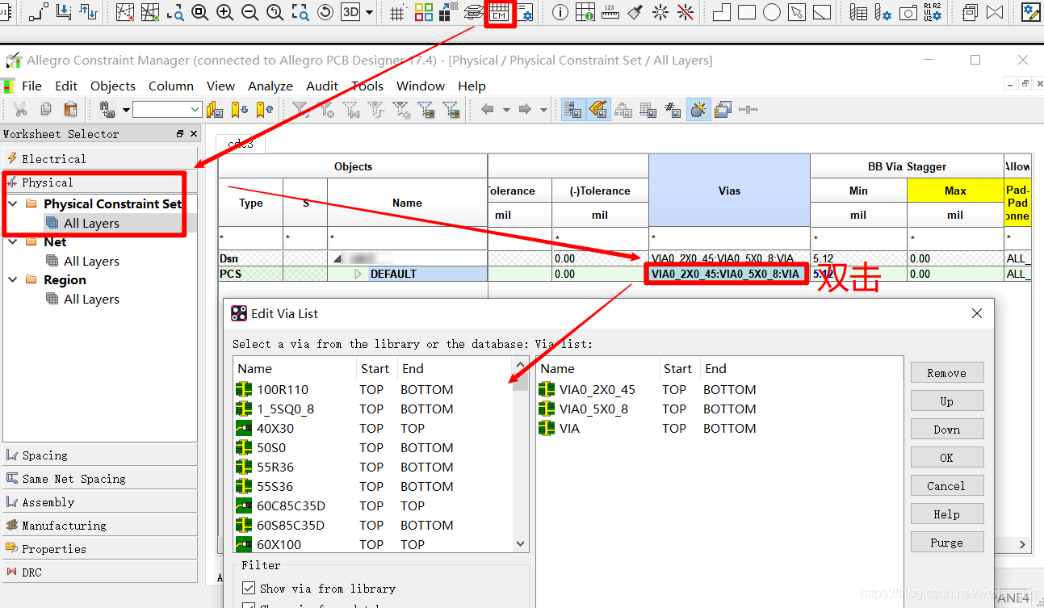
Task: Click the rectangle shape tool icon
Action: 747,13
